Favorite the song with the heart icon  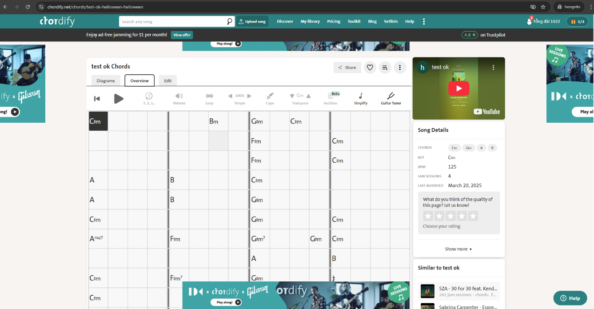(x=370, y=68)
